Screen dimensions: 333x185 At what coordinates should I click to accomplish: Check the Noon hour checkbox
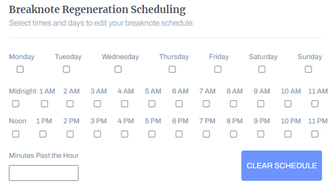click(x=16, y=134)
